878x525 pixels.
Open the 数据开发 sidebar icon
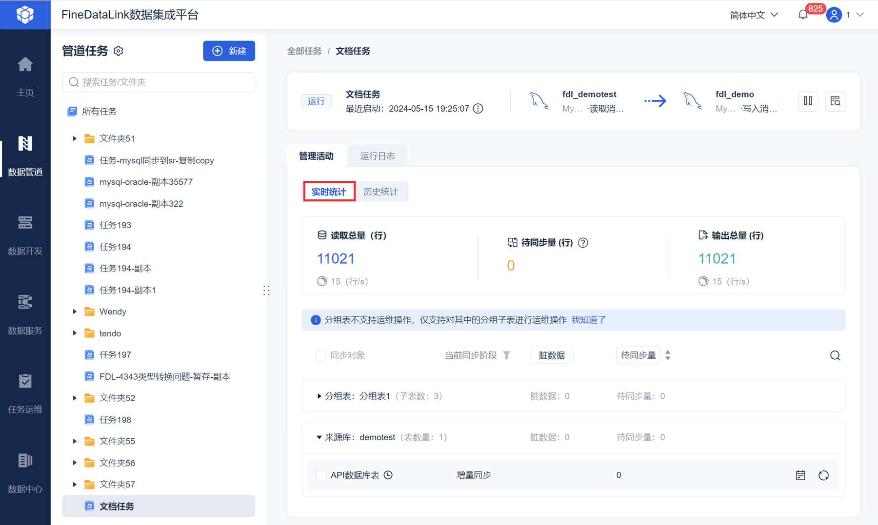25,222
